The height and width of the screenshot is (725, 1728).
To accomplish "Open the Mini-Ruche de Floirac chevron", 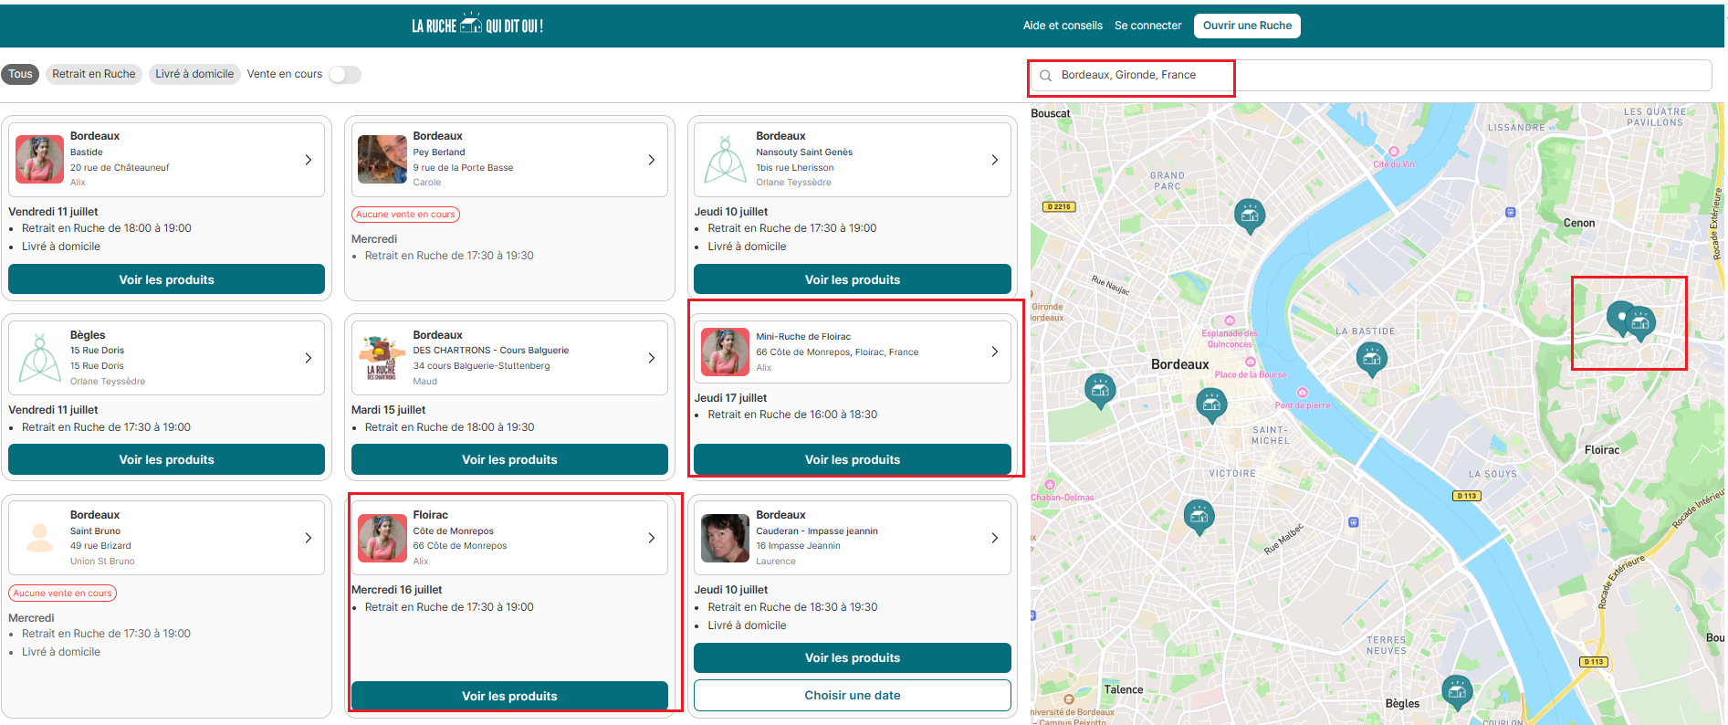I will tap(995, 352).
